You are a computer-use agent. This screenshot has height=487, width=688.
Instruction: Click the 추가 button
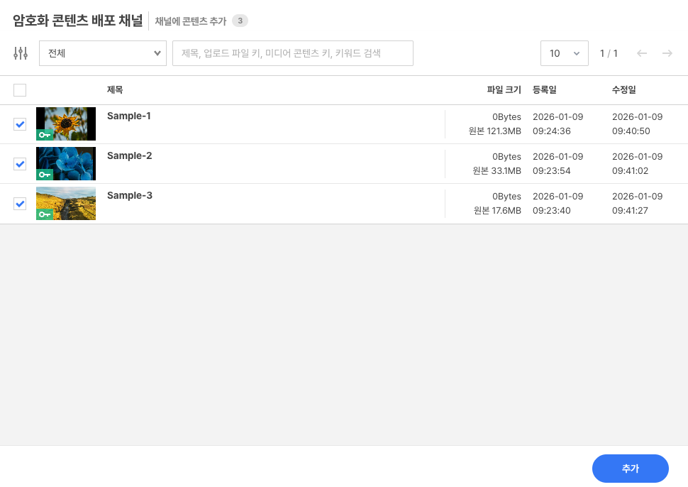[x=630, y=469]
